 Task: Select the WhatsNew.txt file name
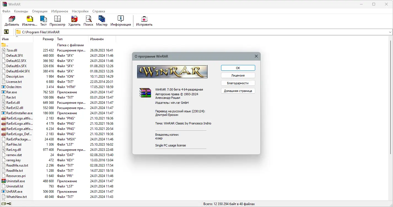click(17, 197)
